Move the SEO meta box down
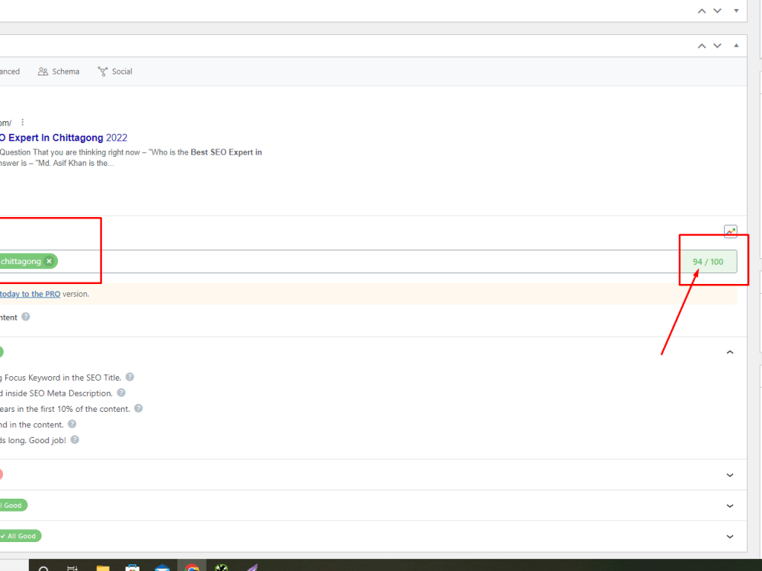The width and height of the screenshot is (762, 571). click(x=717, y=46)
